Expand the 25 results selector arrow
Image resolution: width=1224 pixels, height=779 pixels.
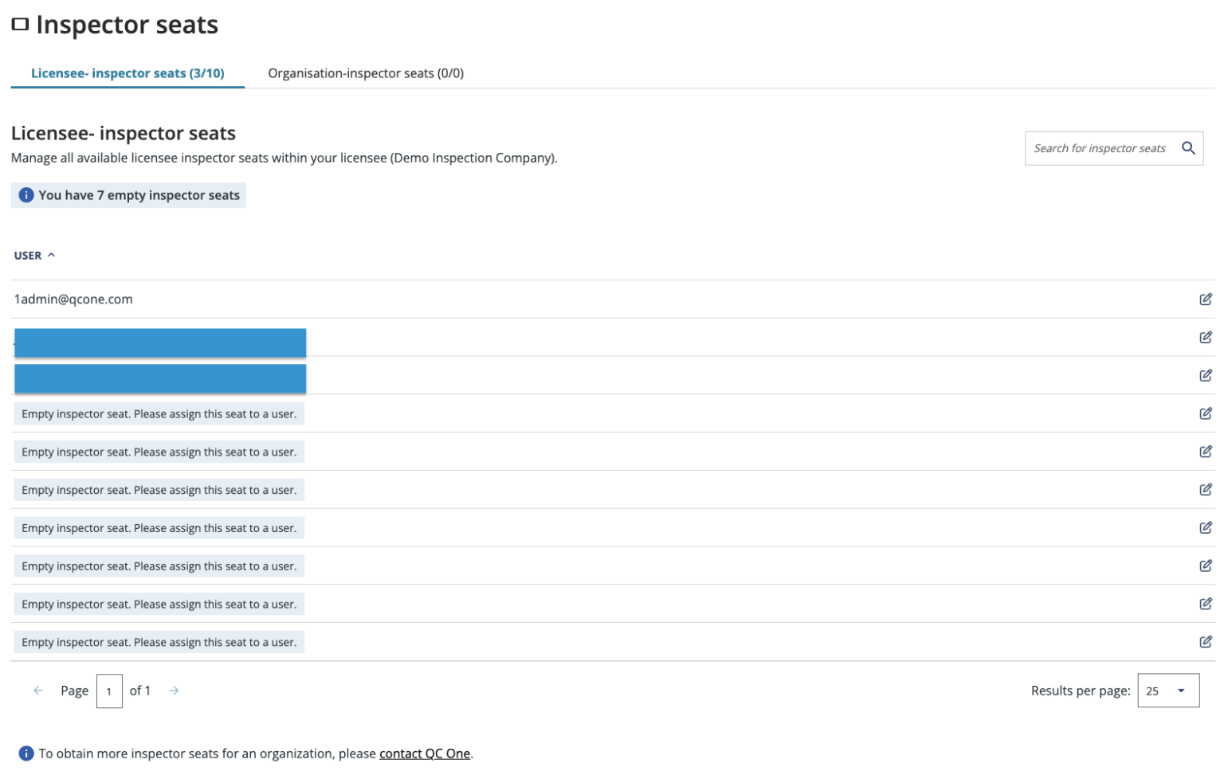tap(1180, 690)
